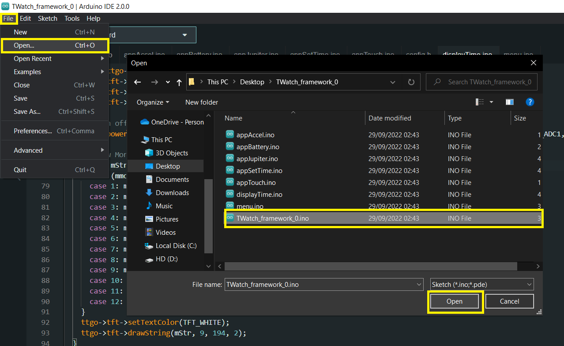Select Local Disk (C:) drive
Screen dimensions: 564x346
tap(171, 245)
